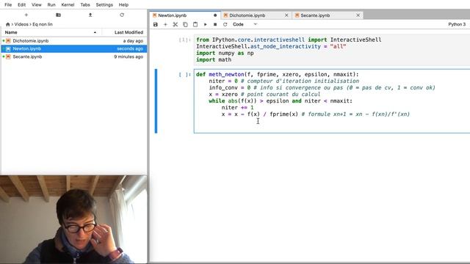Go to home folder icon in breadcrumb
The height and width of the screenshot is (264, 470).
point(8,24)
